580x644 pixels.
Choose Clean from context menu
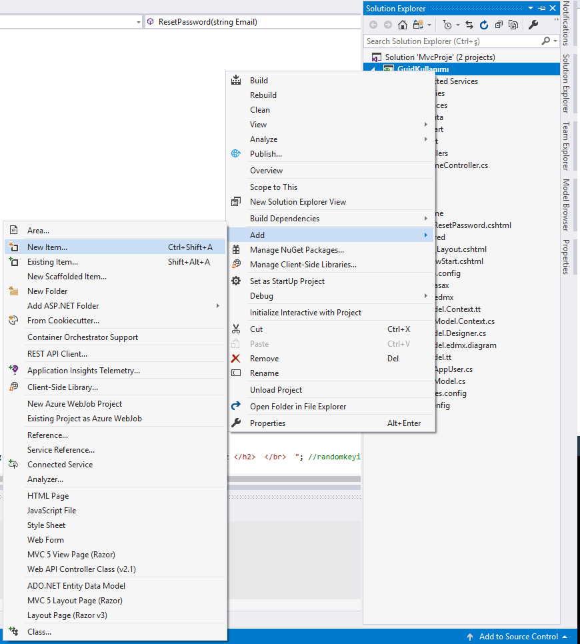pyautogui.click(x=260, y=110)
